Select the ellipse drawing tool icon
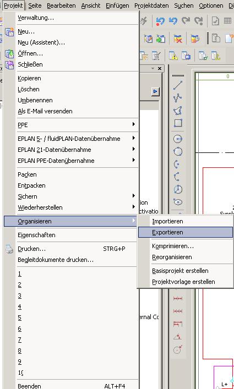The image size is (234, 389). point(178,202)
